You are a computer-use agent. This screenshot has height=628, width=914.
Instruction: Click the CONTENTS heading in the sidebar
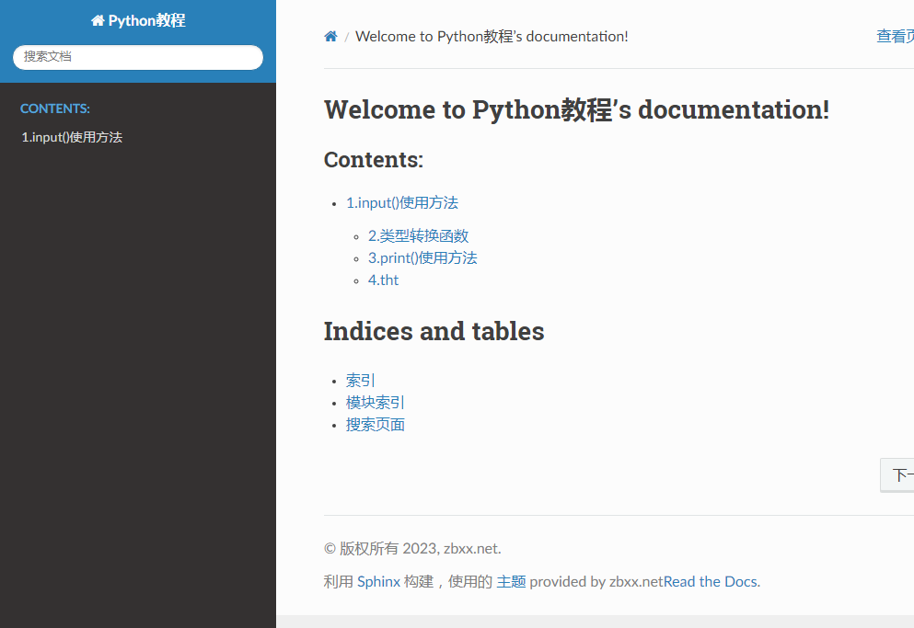[x=54, y=108]
